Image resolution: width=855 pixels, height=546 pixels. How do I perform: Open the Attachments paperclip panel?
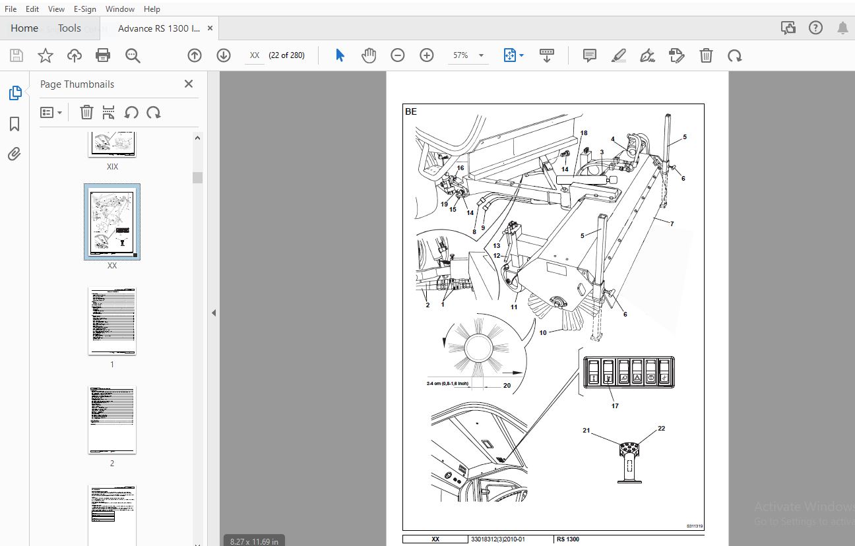pyautogui.click(x=15, y=154)
